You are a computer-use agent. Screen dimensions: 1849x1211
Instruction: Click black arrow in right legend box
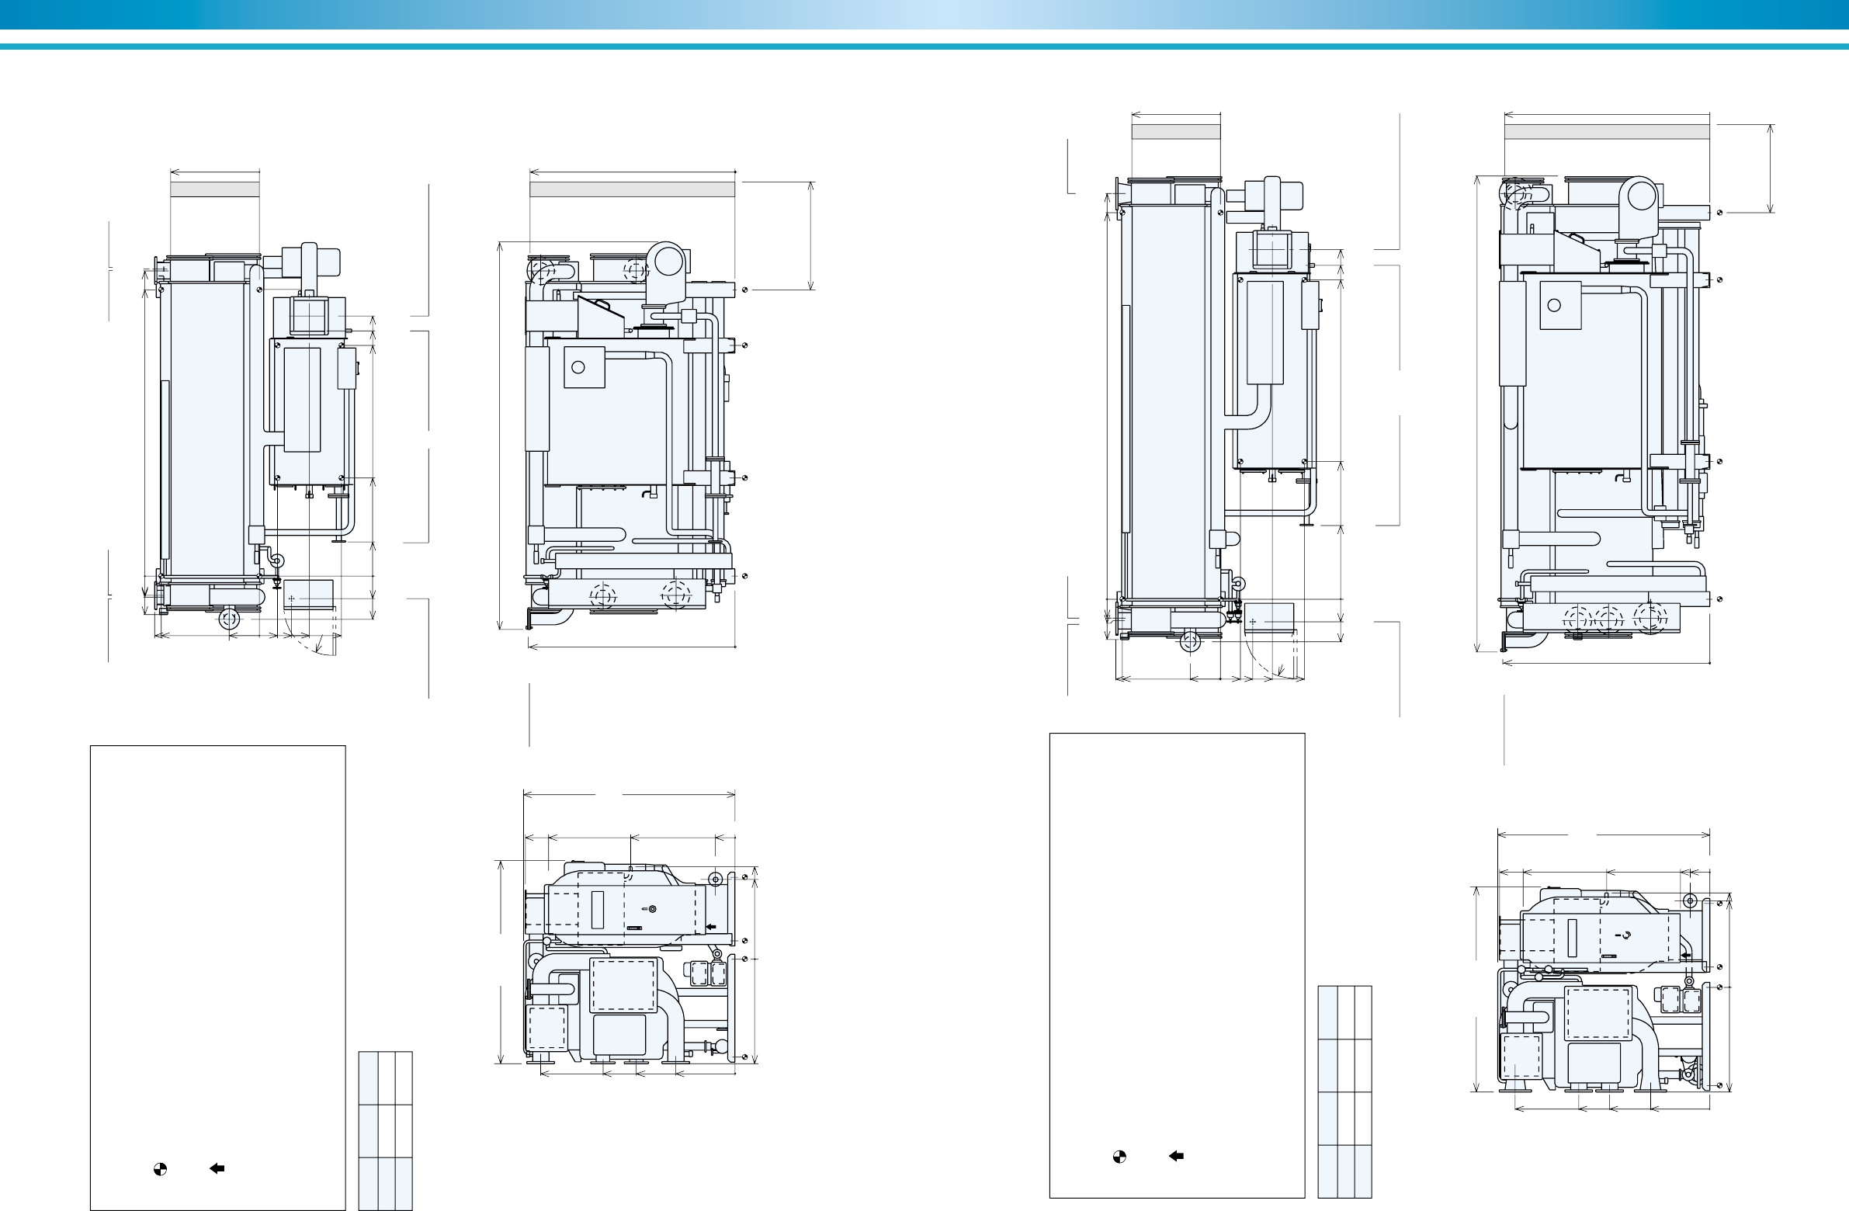pos(1176,1156)
